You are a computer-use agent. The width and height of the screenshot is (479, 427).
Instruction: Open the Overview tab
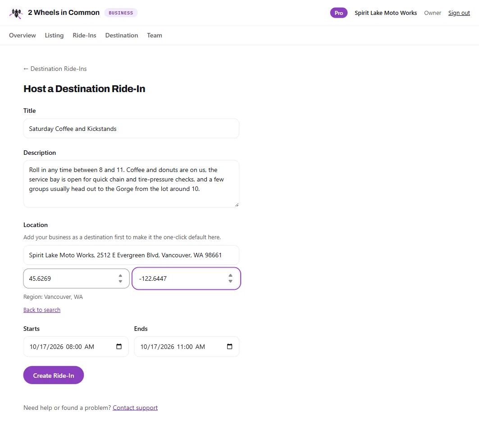coord(22,35)
